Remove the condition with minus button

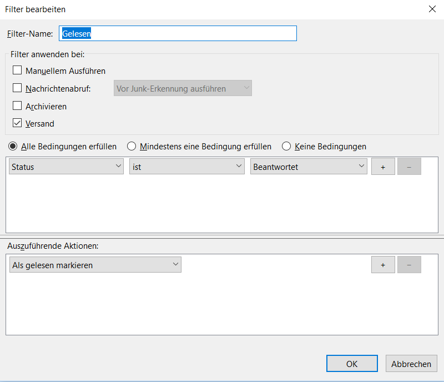[x=409, y=167]
